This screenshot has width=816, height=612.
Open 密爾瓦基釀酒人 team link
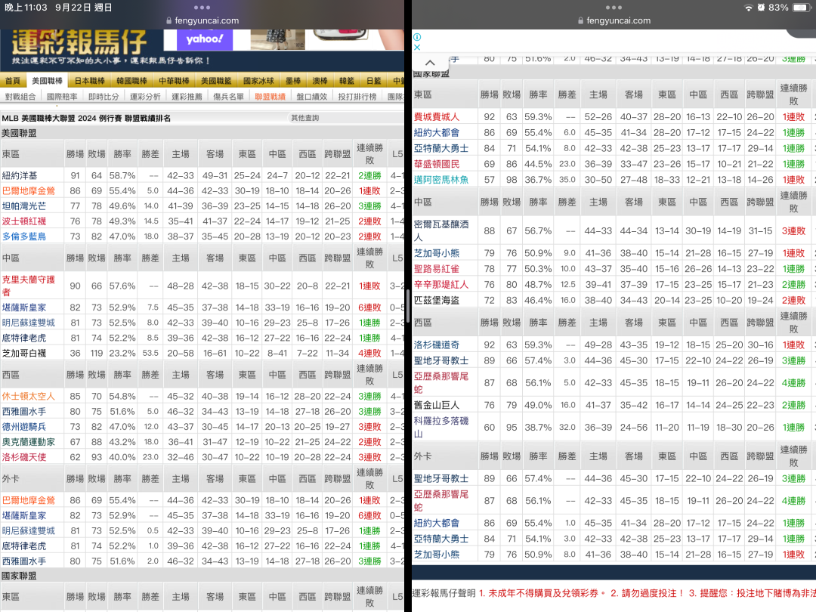click(441, 230)
